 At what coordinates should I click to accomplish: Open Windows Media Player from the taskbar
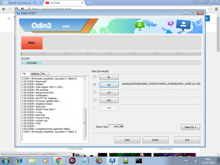pos(45,161)
